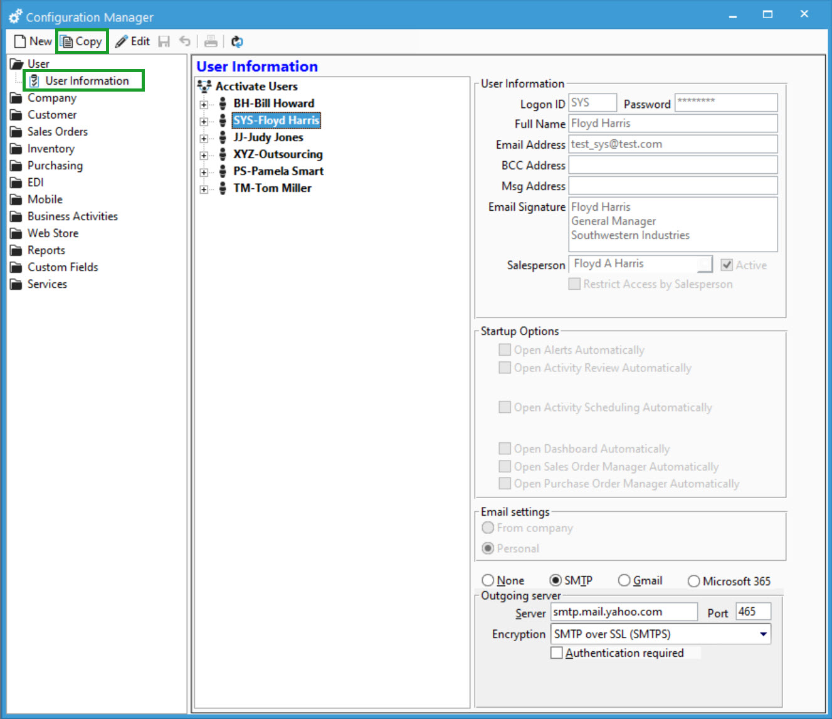Click the New button

tap(31, 41)
